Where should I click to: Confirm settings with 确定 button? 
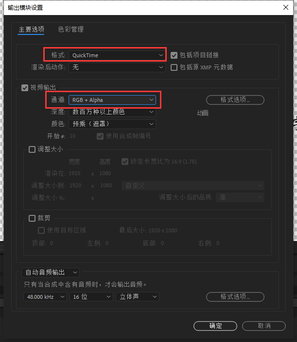click(215, 326)
